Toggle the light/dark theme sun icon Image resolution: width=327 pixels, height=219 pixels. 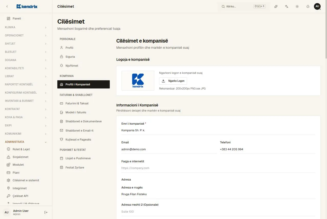(297, 6)
